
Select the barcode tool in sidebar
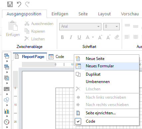click(7, 89)
